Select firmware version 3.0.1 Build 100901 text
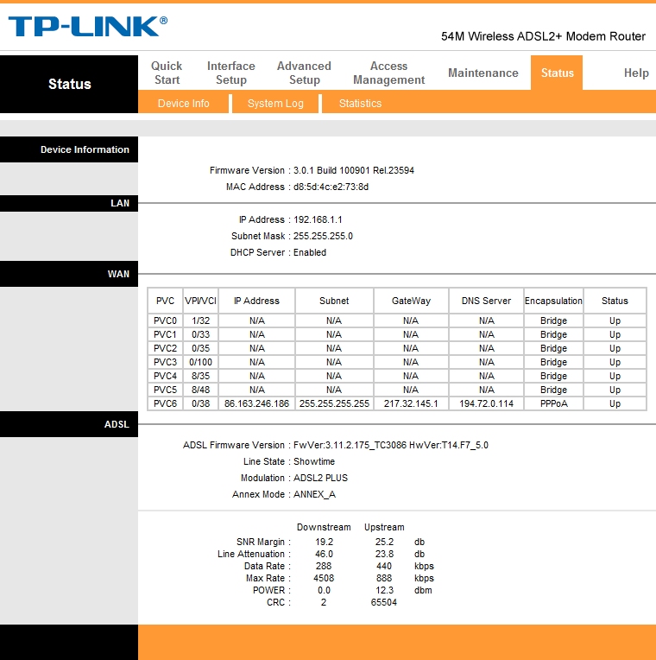The image size is (656, 660). click(x=354, y=170)
